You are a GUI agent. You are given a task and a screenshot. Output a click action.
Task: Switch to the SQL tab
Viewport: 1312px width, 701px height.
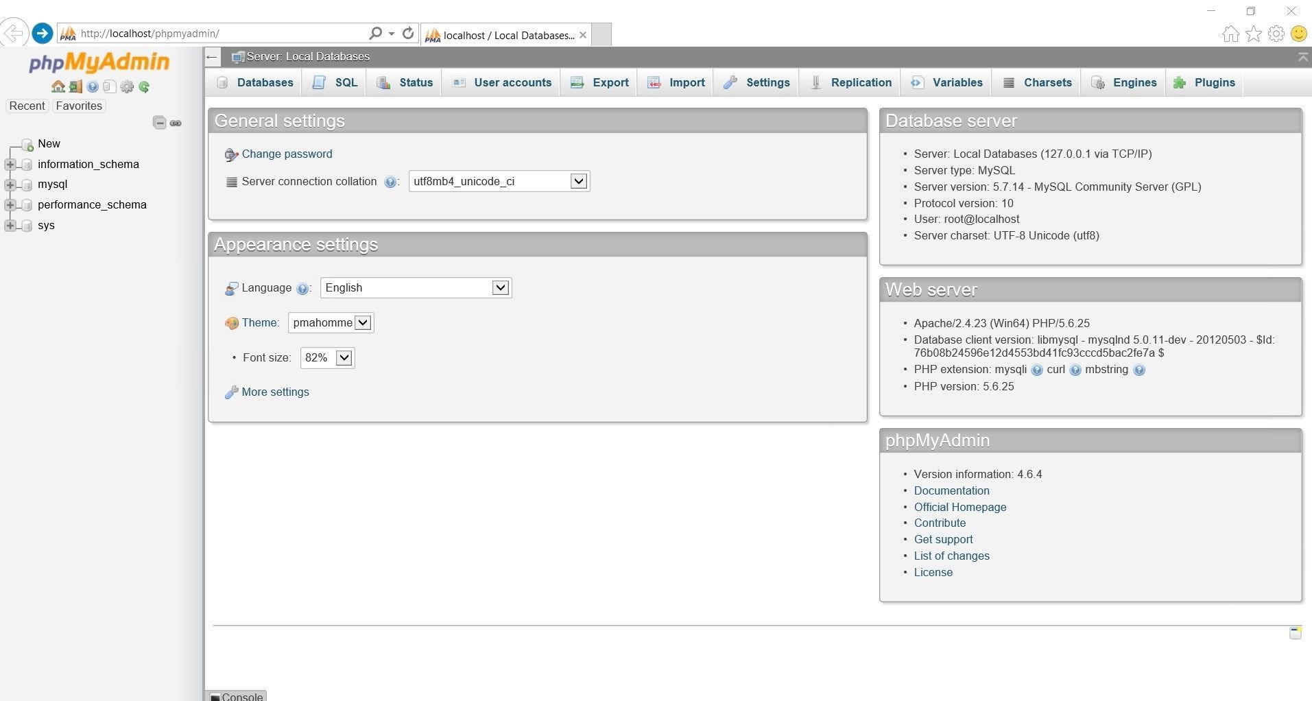pos(335,82)
